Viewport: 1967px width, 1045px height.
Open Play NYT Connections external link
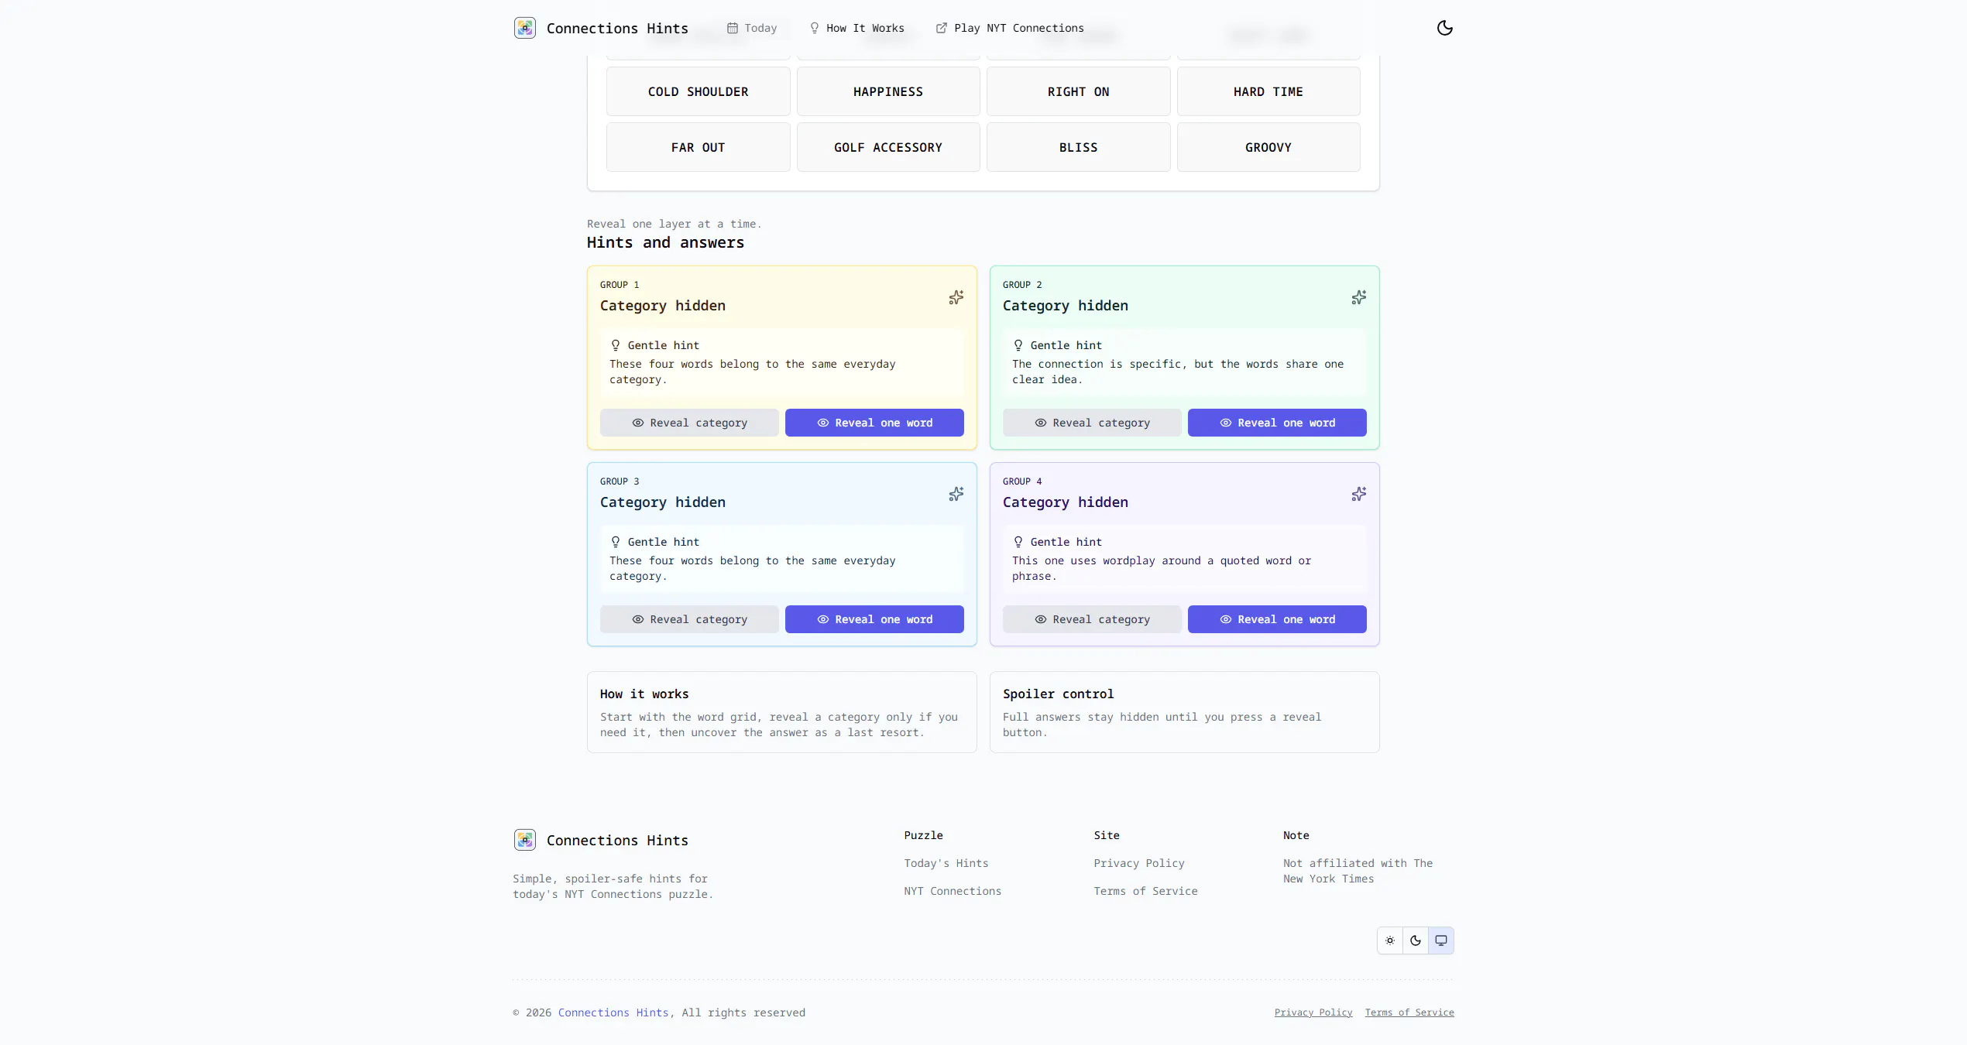[1010, 28]
